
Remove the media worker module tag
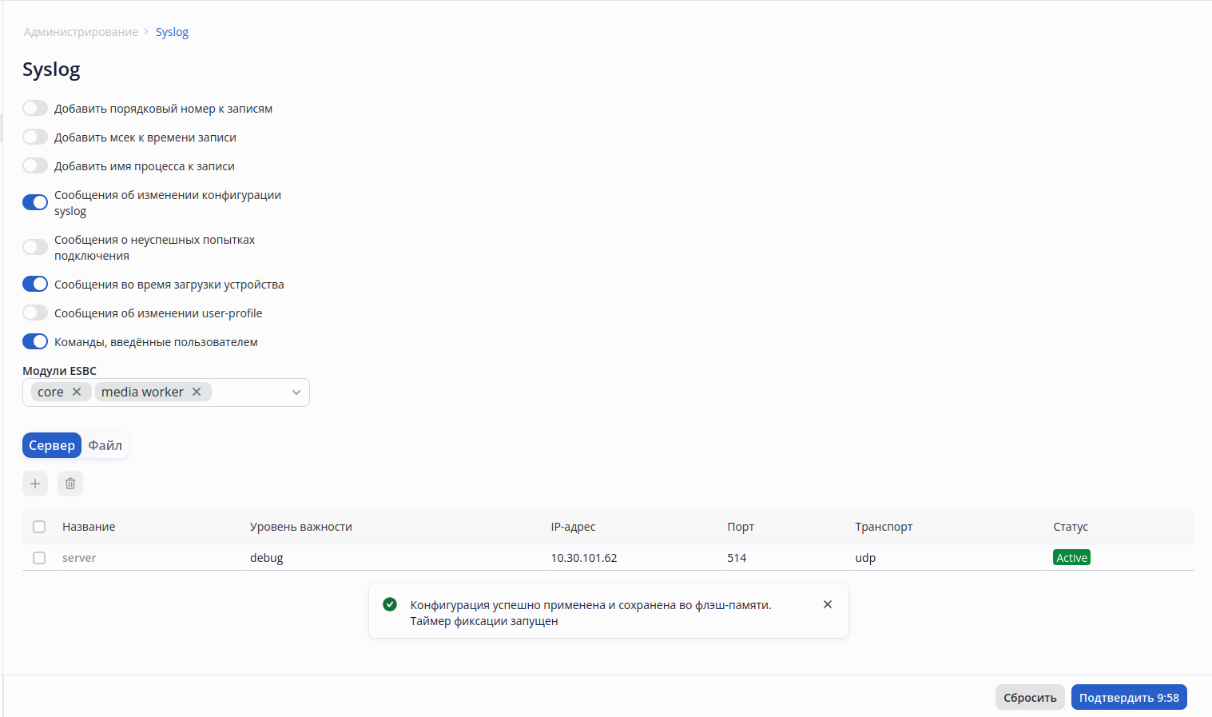pos(197,392)
